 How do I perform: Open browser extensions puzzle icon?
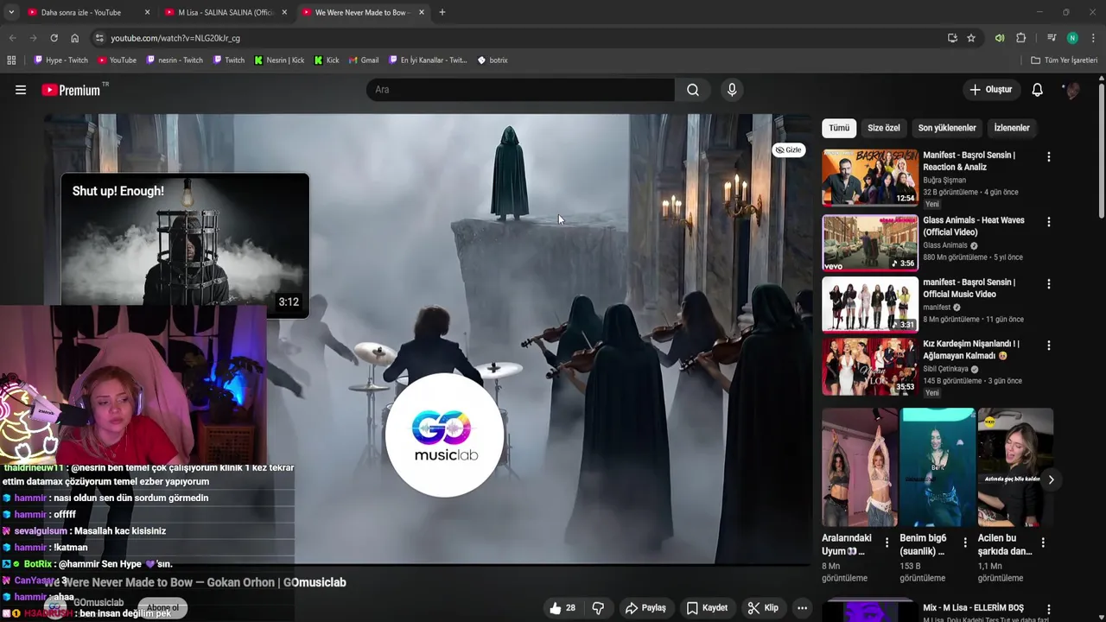pos(1021,38)
